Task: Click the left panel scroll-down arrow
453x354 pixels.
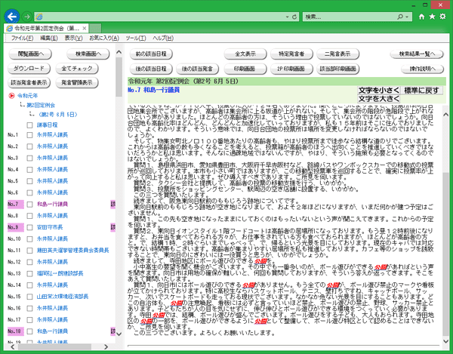Action: point(119,334)
